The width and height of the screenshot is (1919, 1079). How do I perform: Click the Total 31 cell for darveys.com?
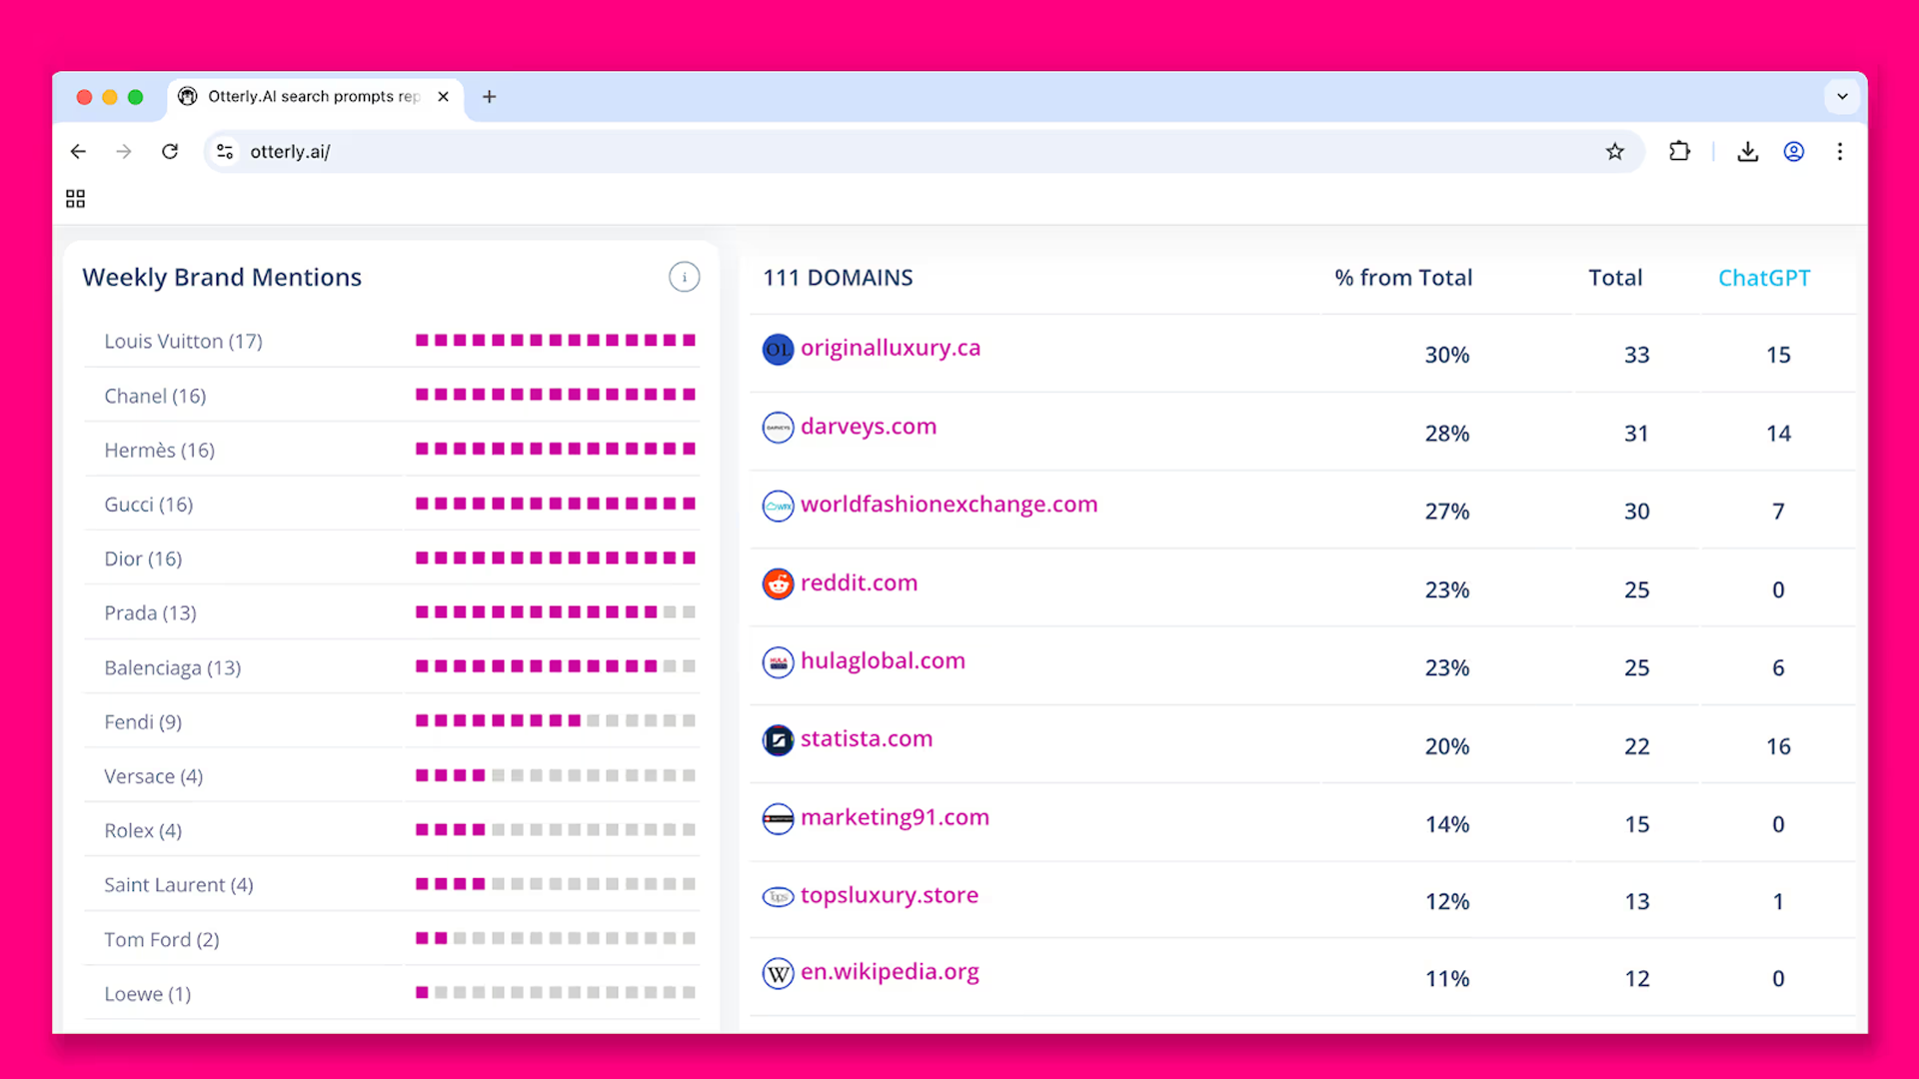[x=1636, y=434]
